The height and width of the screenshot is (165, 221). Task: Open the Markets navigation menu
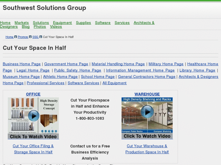(22, 23)
